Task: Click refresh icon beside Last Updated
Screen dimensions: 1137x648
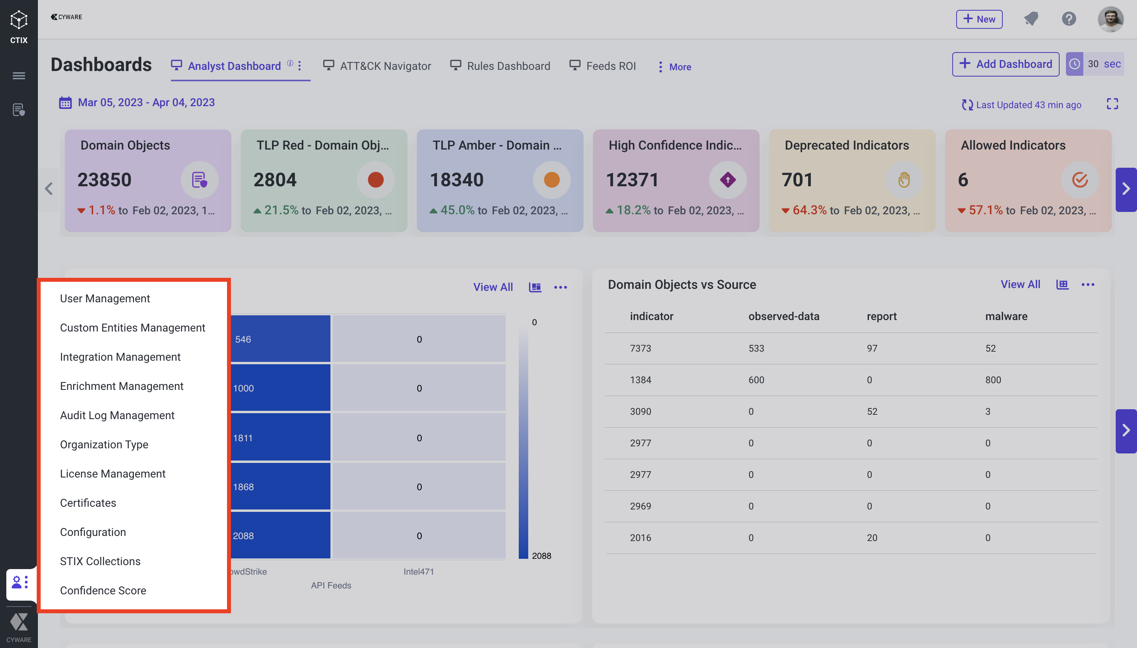Action: point(967,105)
